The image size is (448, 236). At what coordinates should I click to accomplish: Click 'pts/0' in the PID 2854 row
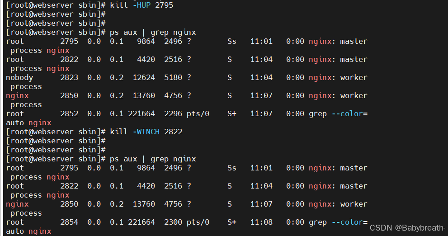[x=198, y=222]
